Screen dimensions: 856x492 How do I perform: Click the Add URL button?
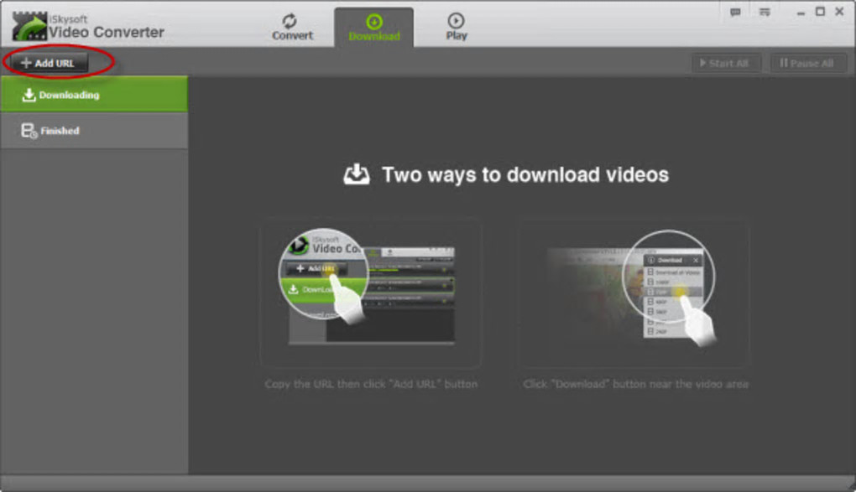(50, 63)
